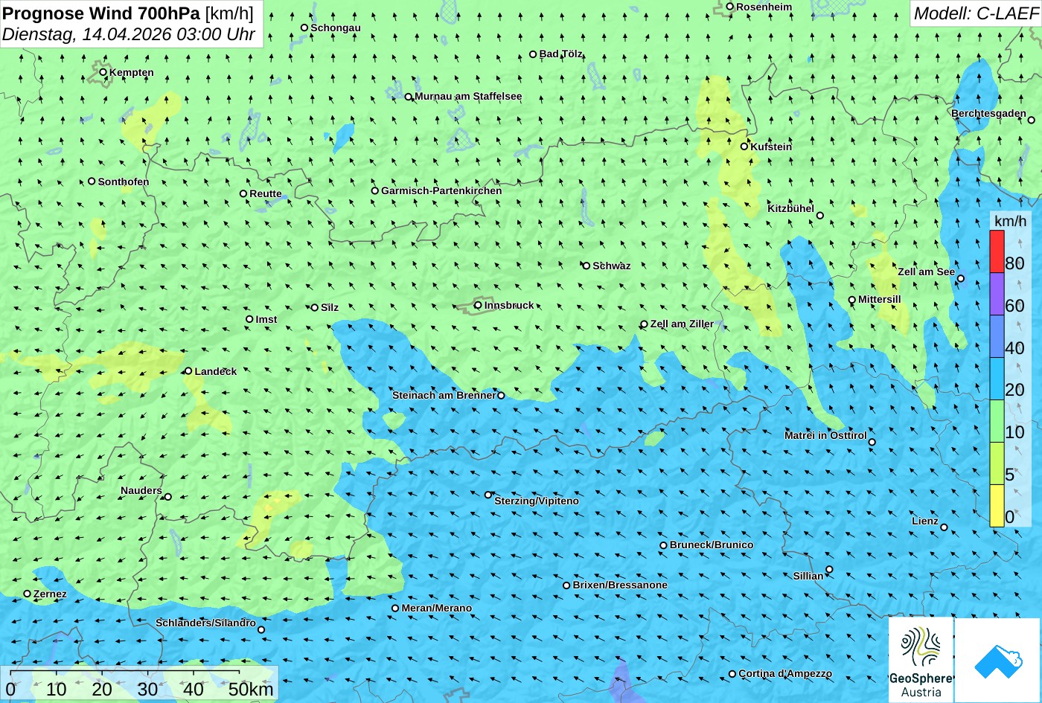Screen dimensions: 1042x703
Task: Click the yellow 0 km/h legend color
Action: pyautogui.click(x=997, y=506)
